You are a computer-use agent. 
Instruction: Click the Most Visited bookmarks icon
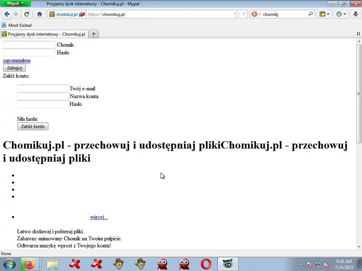pos(4,25)
